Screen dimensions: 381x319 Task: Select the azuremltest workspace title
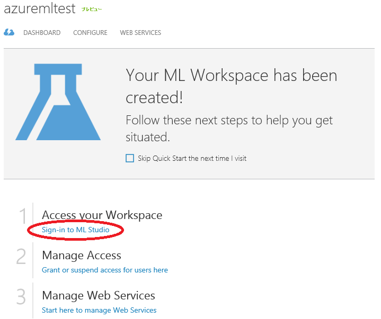coord(40,8)
